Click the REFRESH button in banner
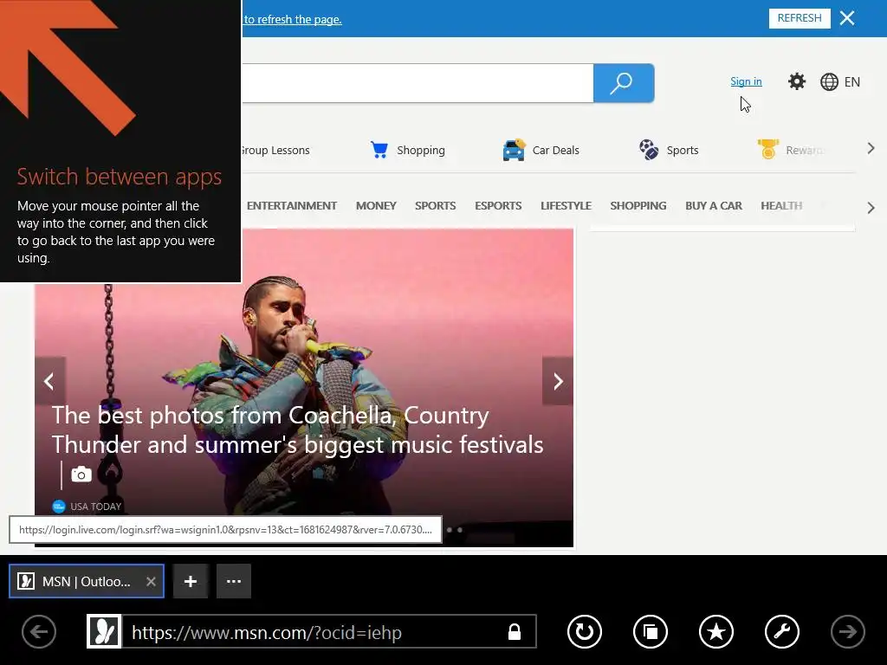Screen dimensions: 887x665 coord(800,18)
